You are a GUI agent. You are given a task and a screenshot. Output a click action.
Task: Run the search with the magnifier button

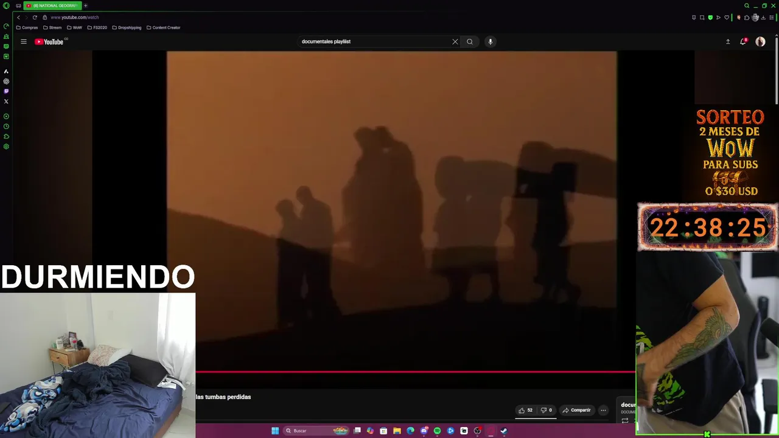[x=469, y=41]
